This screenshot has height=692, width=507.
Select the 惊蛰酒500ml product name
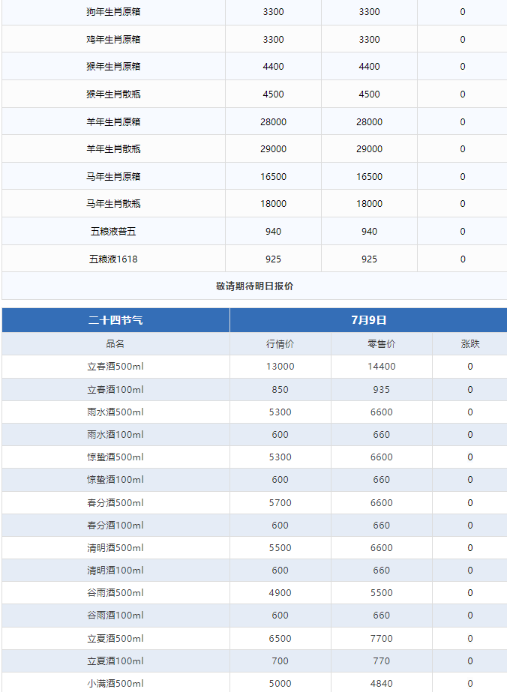115,457
